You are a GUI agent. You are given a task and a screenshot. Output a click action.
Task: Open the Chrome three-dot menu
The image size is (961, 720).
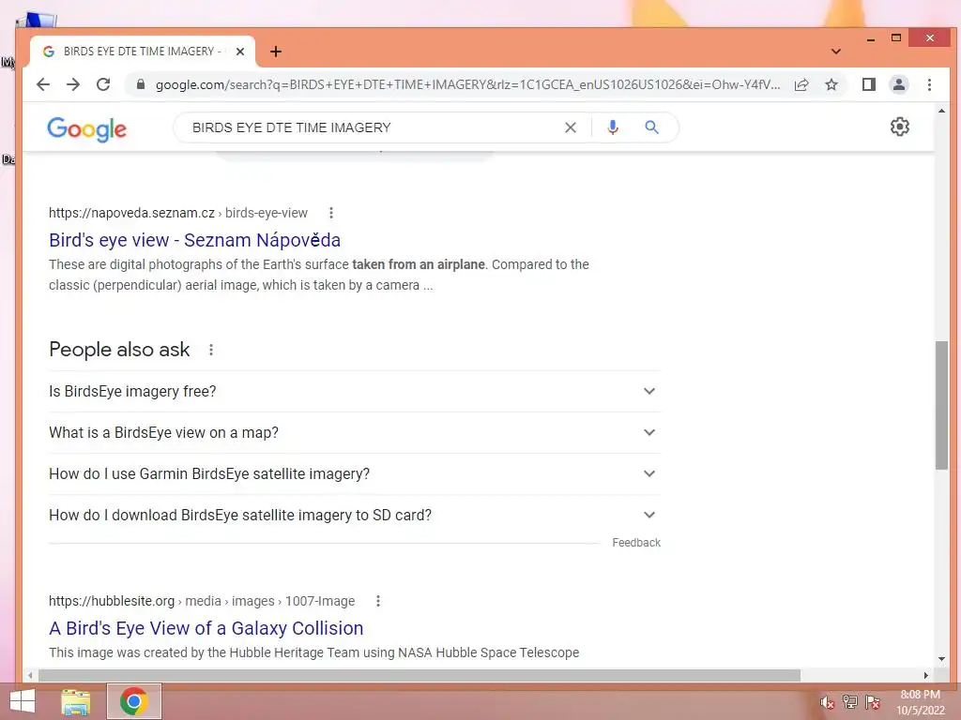[x=929, y=84]
